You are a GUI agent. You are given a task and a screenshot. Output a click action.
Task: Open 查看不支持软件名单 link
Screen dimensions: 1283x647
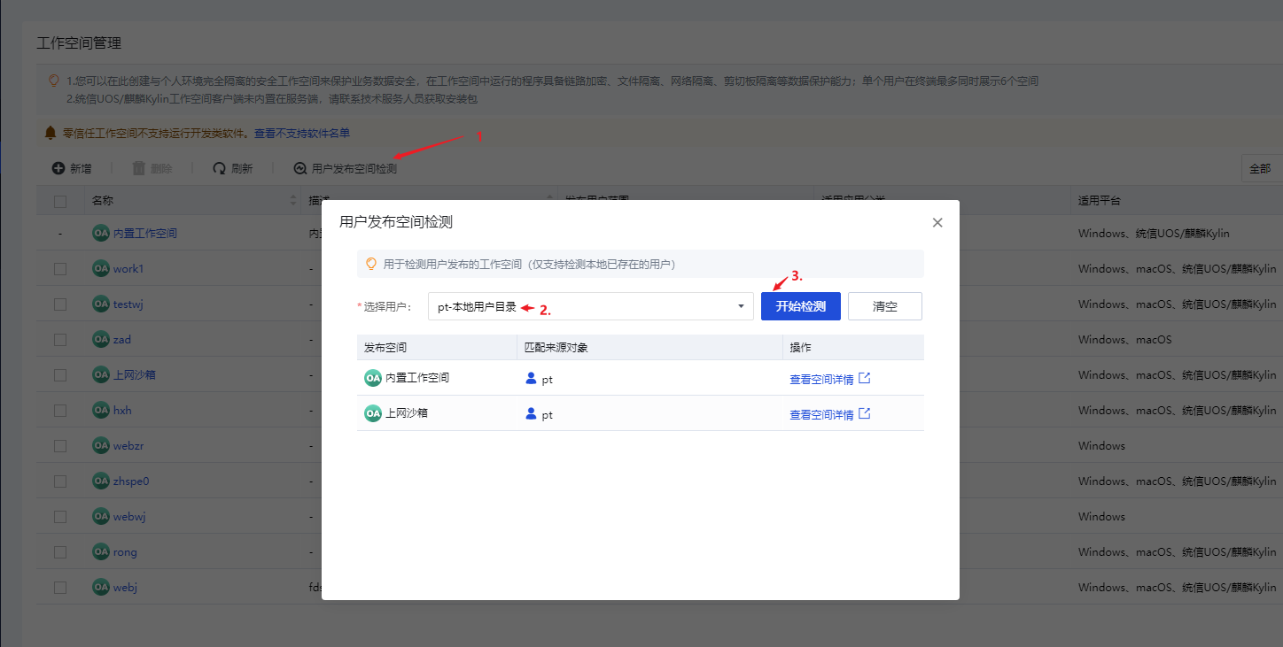[301, 134]
